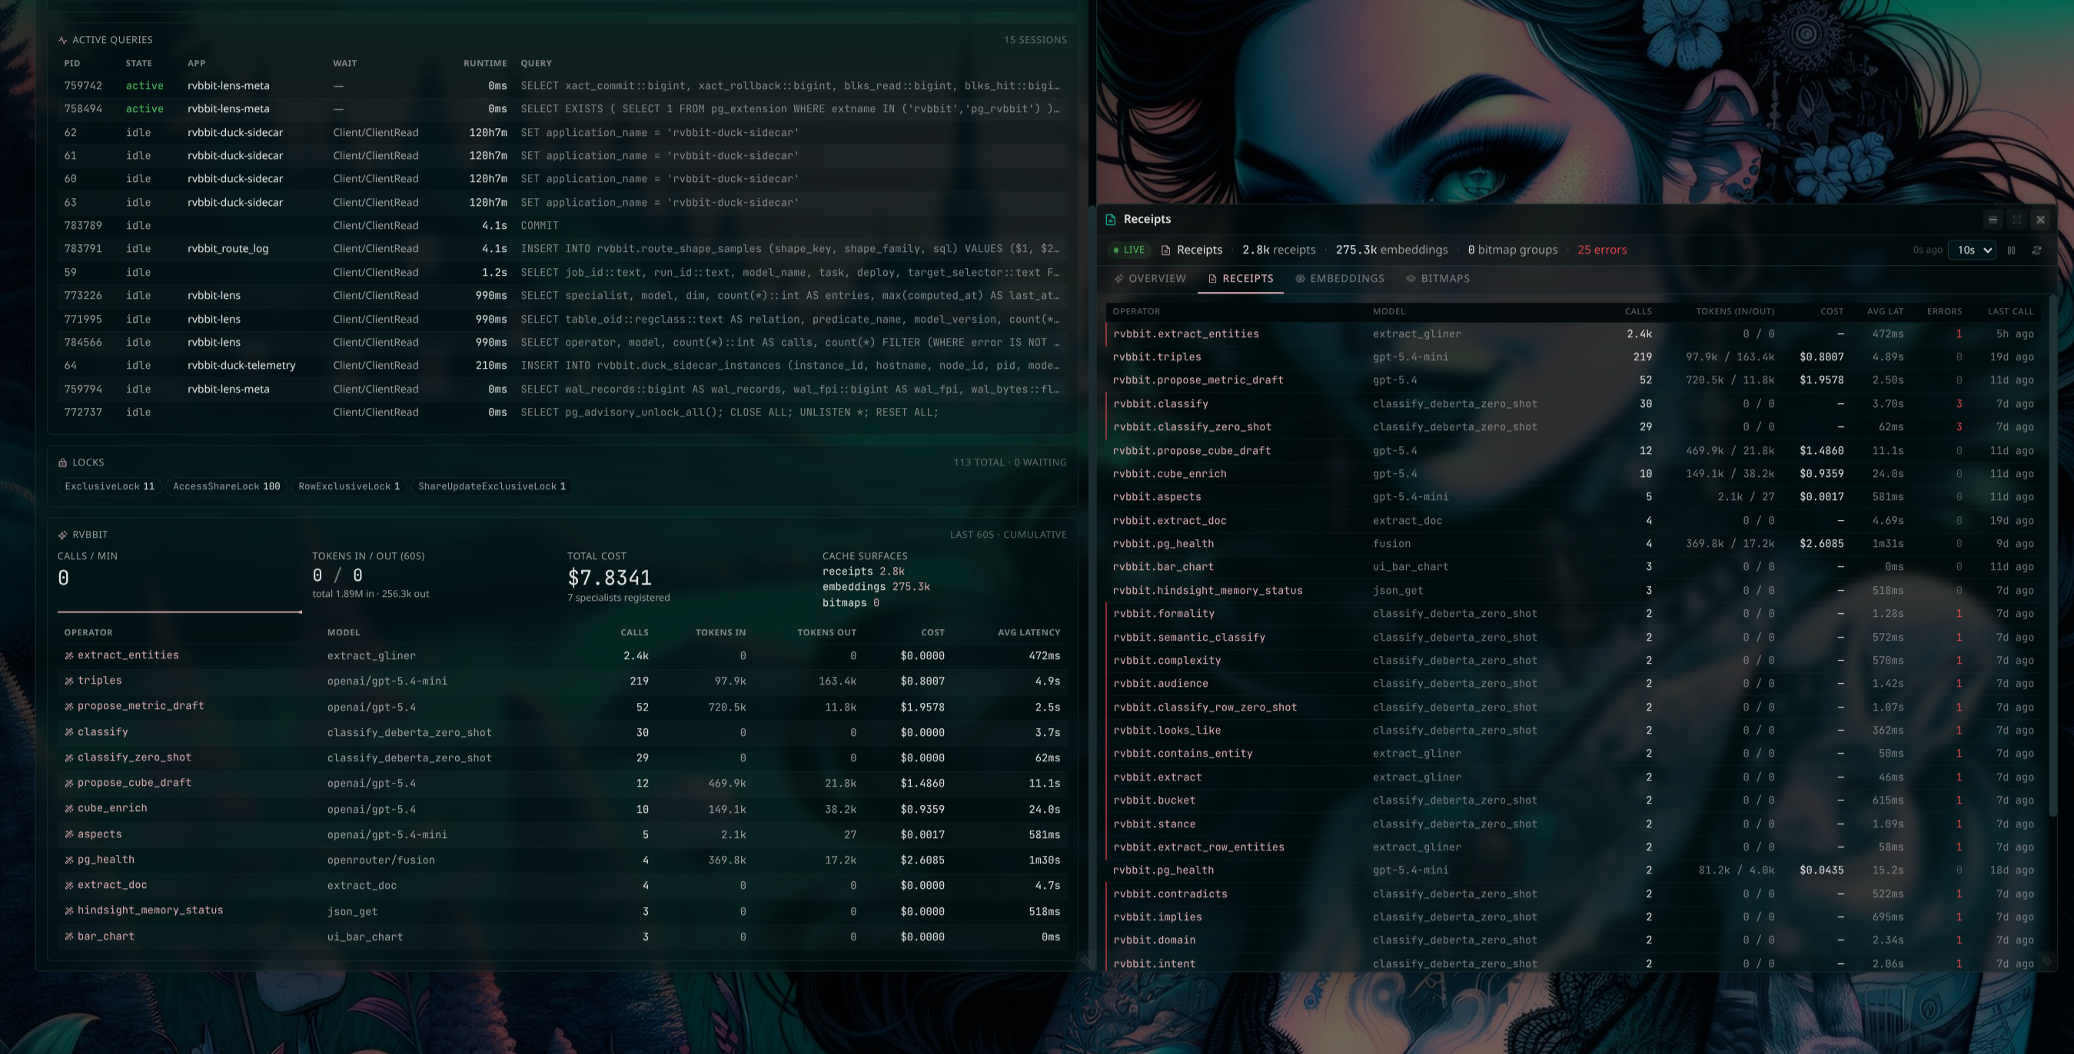2074x1054 pixels.
Task: Select the query row with PID 783791
Action: (x=563, y=250)
